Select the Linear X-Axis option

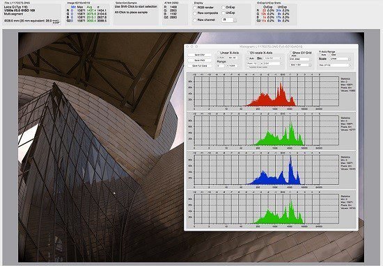click(219, 52)
